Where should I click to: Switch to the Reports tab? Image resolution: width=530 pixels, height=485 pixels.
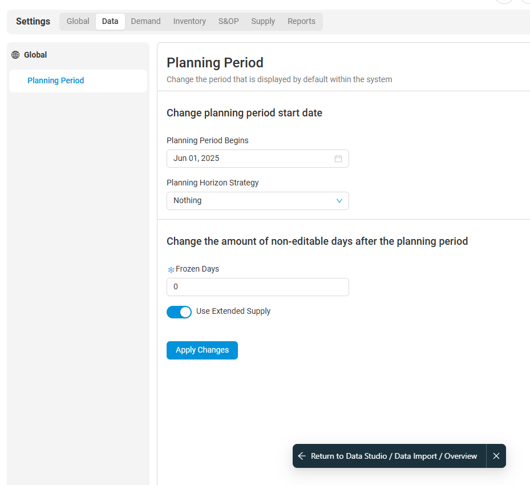click(x=301, y=21)
